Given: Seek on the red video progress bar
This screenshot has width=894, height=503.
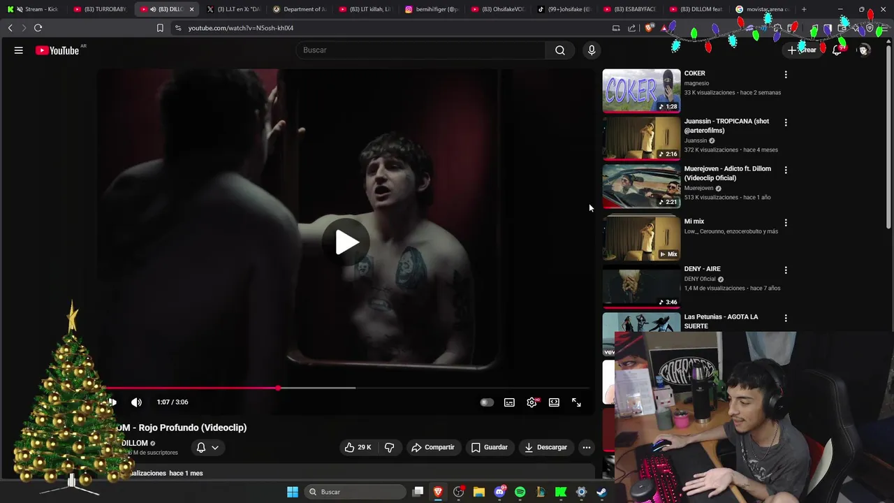Looking at the screenshot, I should pyautogui.click(x=347, y=388).
